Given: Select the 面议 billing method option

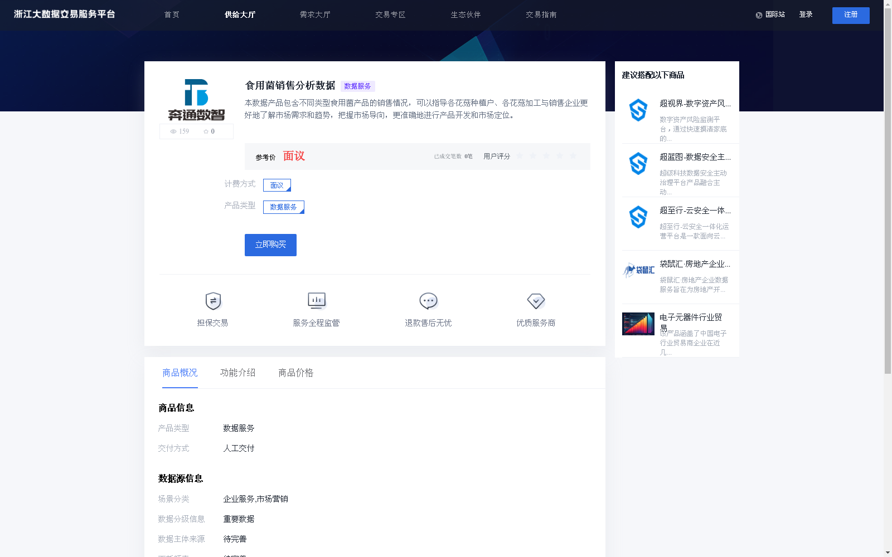Looking at the screenshot, I should 277,185.
